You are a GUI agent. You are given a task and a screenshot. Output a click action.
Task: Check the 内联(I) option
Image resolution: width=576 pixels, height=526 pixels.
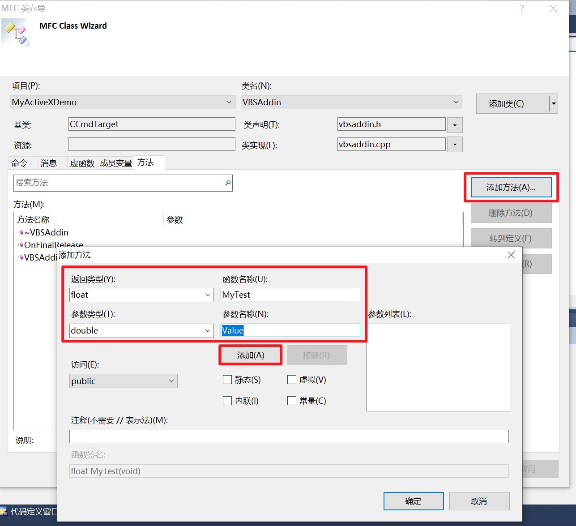pyautogui.click(x=227, y=401)
